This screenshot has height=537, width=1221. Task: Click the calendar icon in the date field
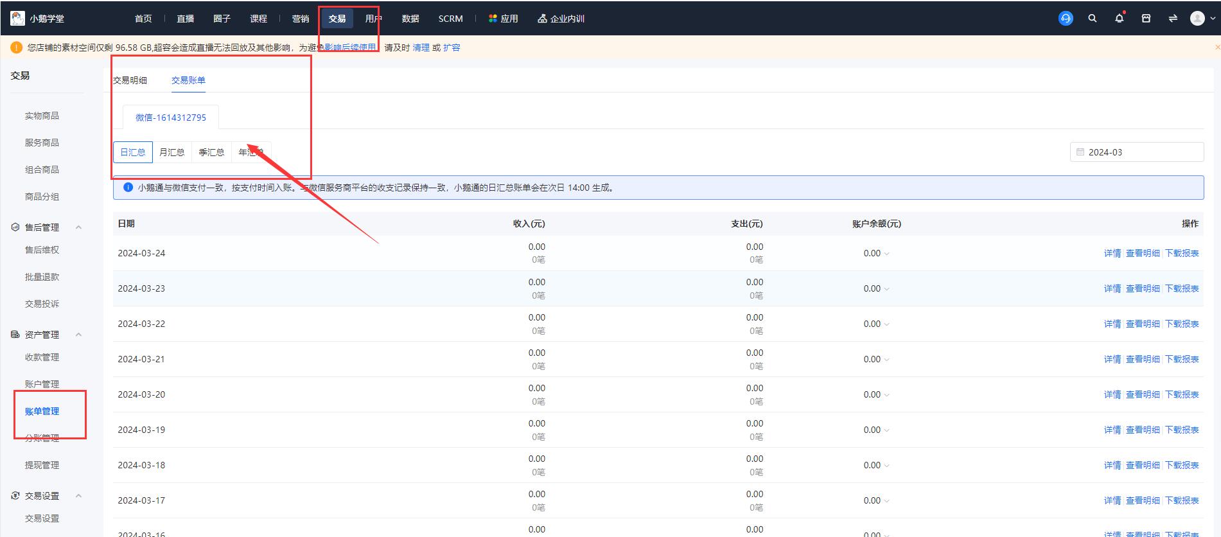[x=1080, y=152]
